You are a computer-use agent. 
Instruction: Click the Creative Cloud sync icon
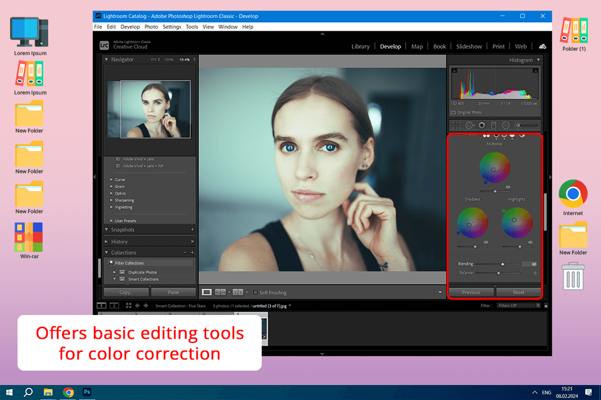542,46
